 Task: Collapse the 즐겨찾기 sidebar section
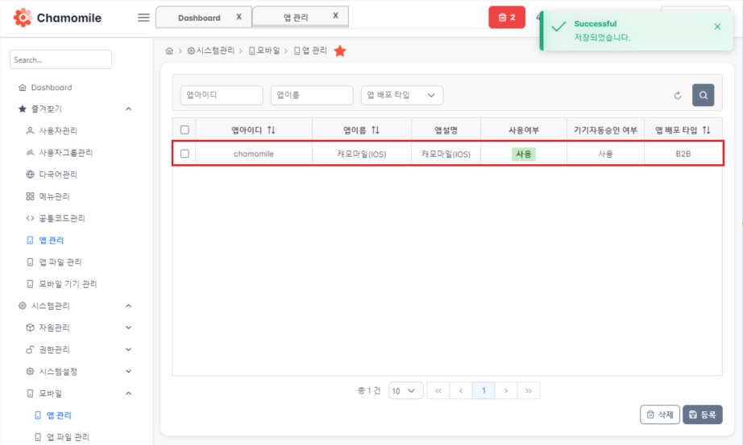pyautogui.click(x=128, y=109)
